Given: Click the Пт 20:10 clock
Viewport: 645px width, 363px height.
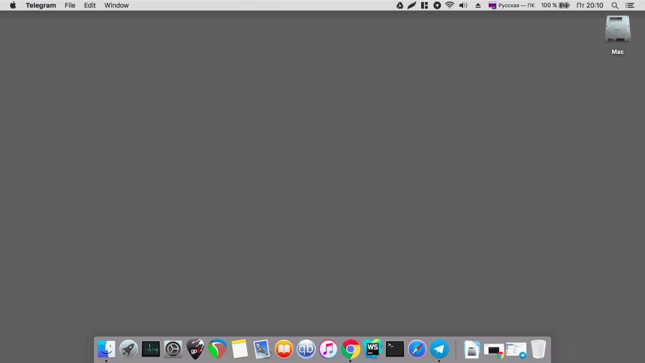Looking at the screenshot, I should pos(590,6).
